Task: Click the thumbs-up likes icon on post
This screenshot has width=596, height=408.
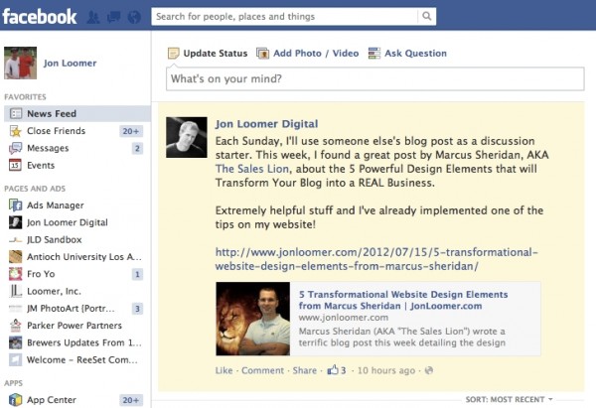Action: pyautogui.click(x=333, y=369)
